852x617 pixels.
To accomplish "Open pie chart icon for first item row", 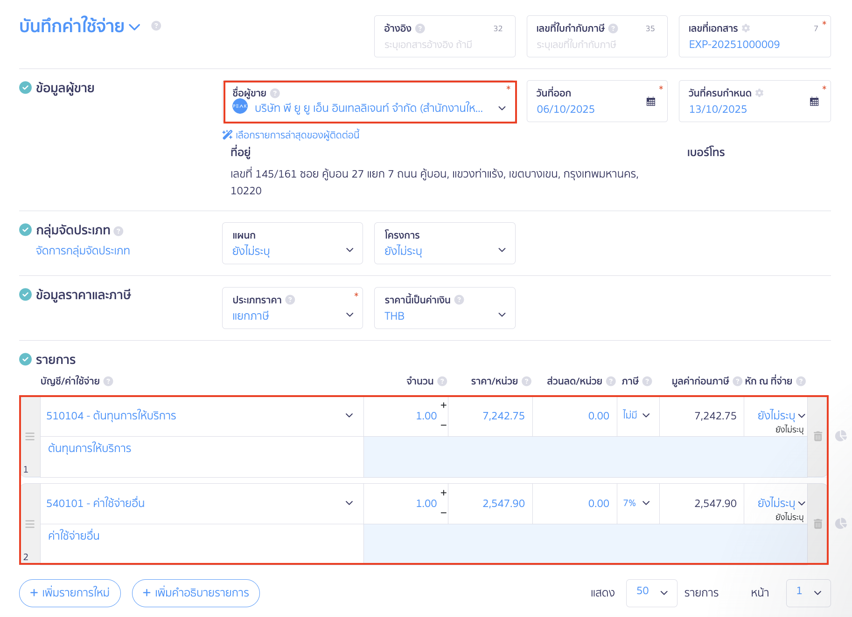I will 840,436.
